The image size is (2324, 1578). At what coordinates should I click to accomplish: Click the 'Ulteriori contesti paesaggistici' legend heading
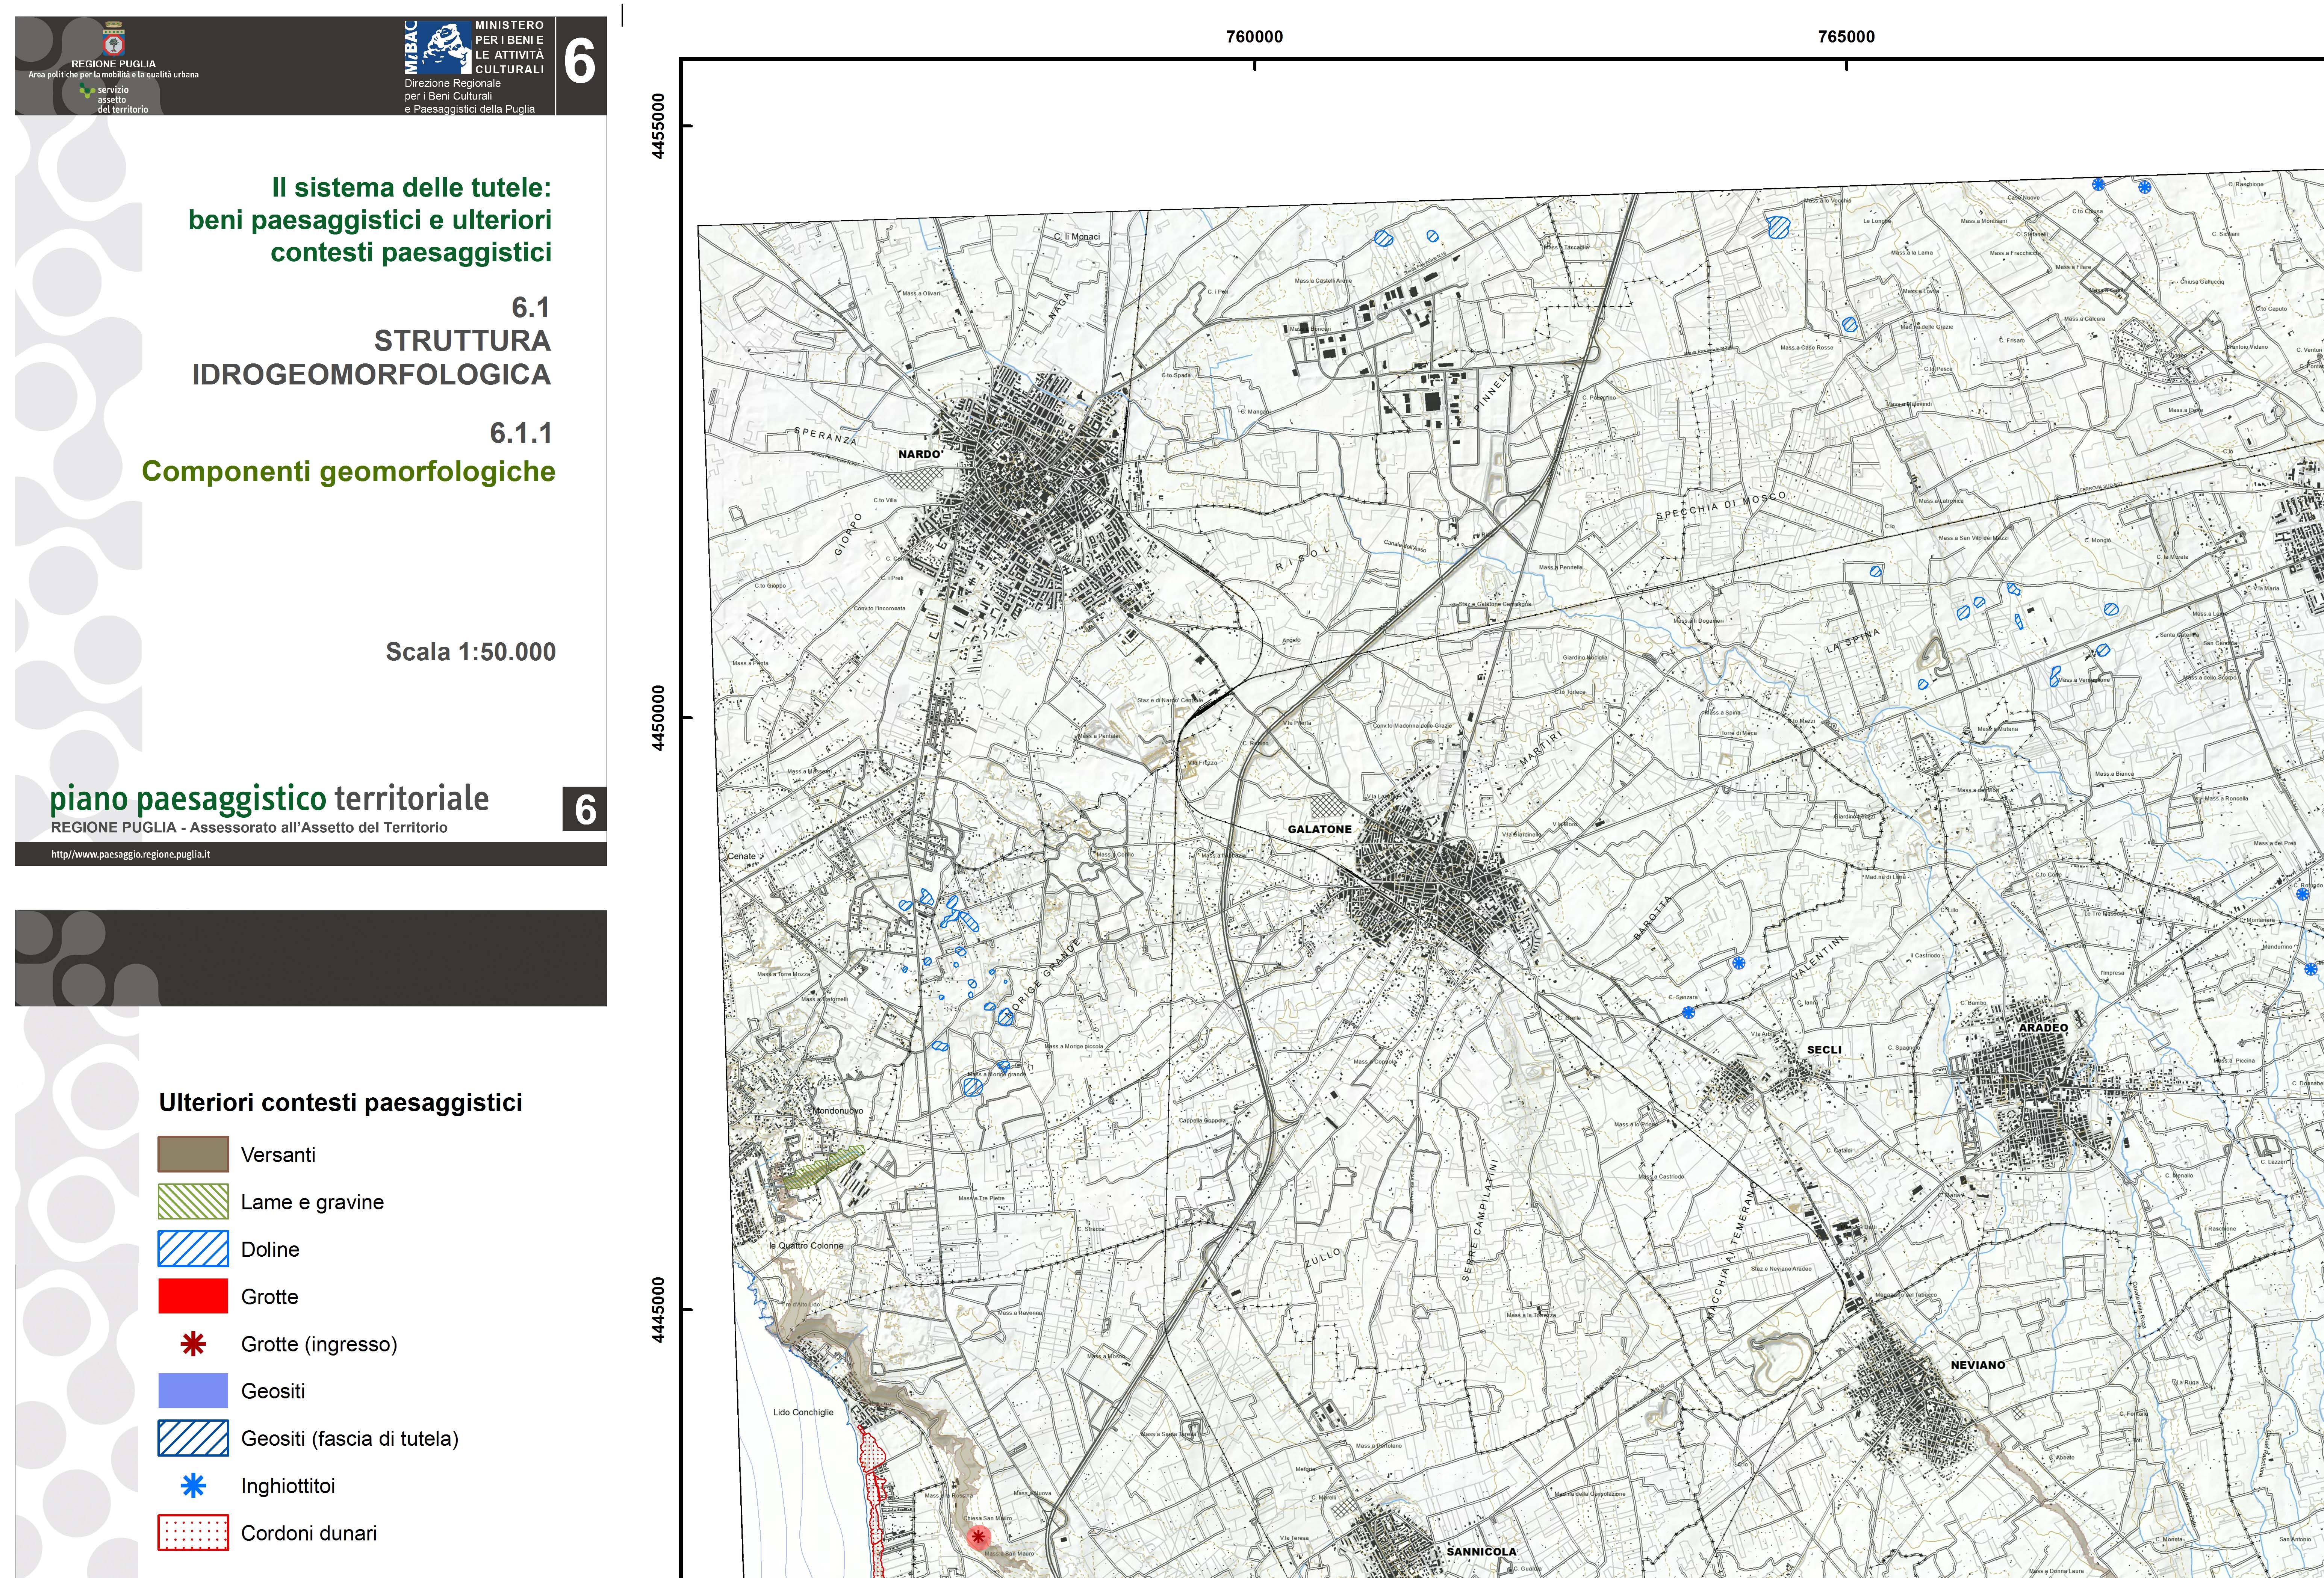340,1103
